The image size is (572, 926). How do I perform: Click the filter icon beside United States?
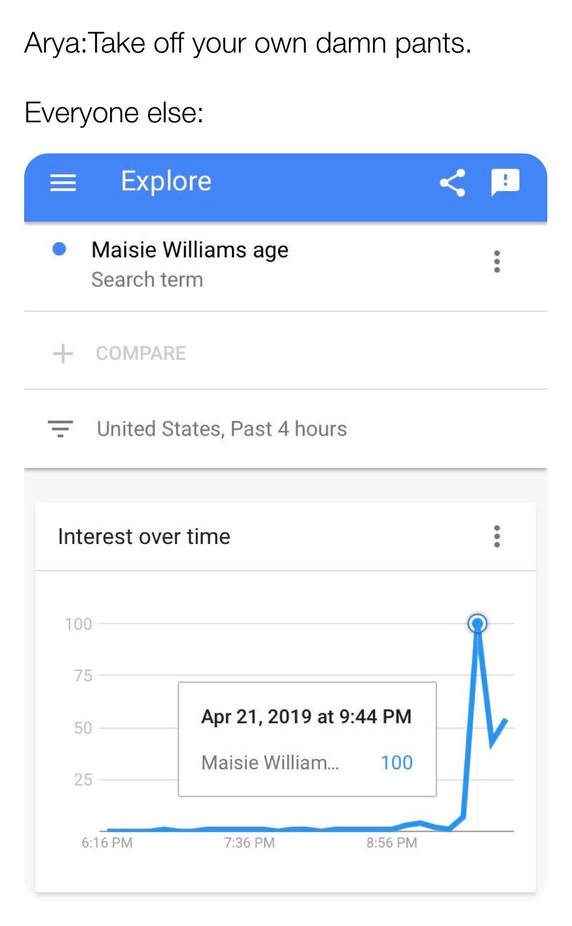click(x=60, y=429)
